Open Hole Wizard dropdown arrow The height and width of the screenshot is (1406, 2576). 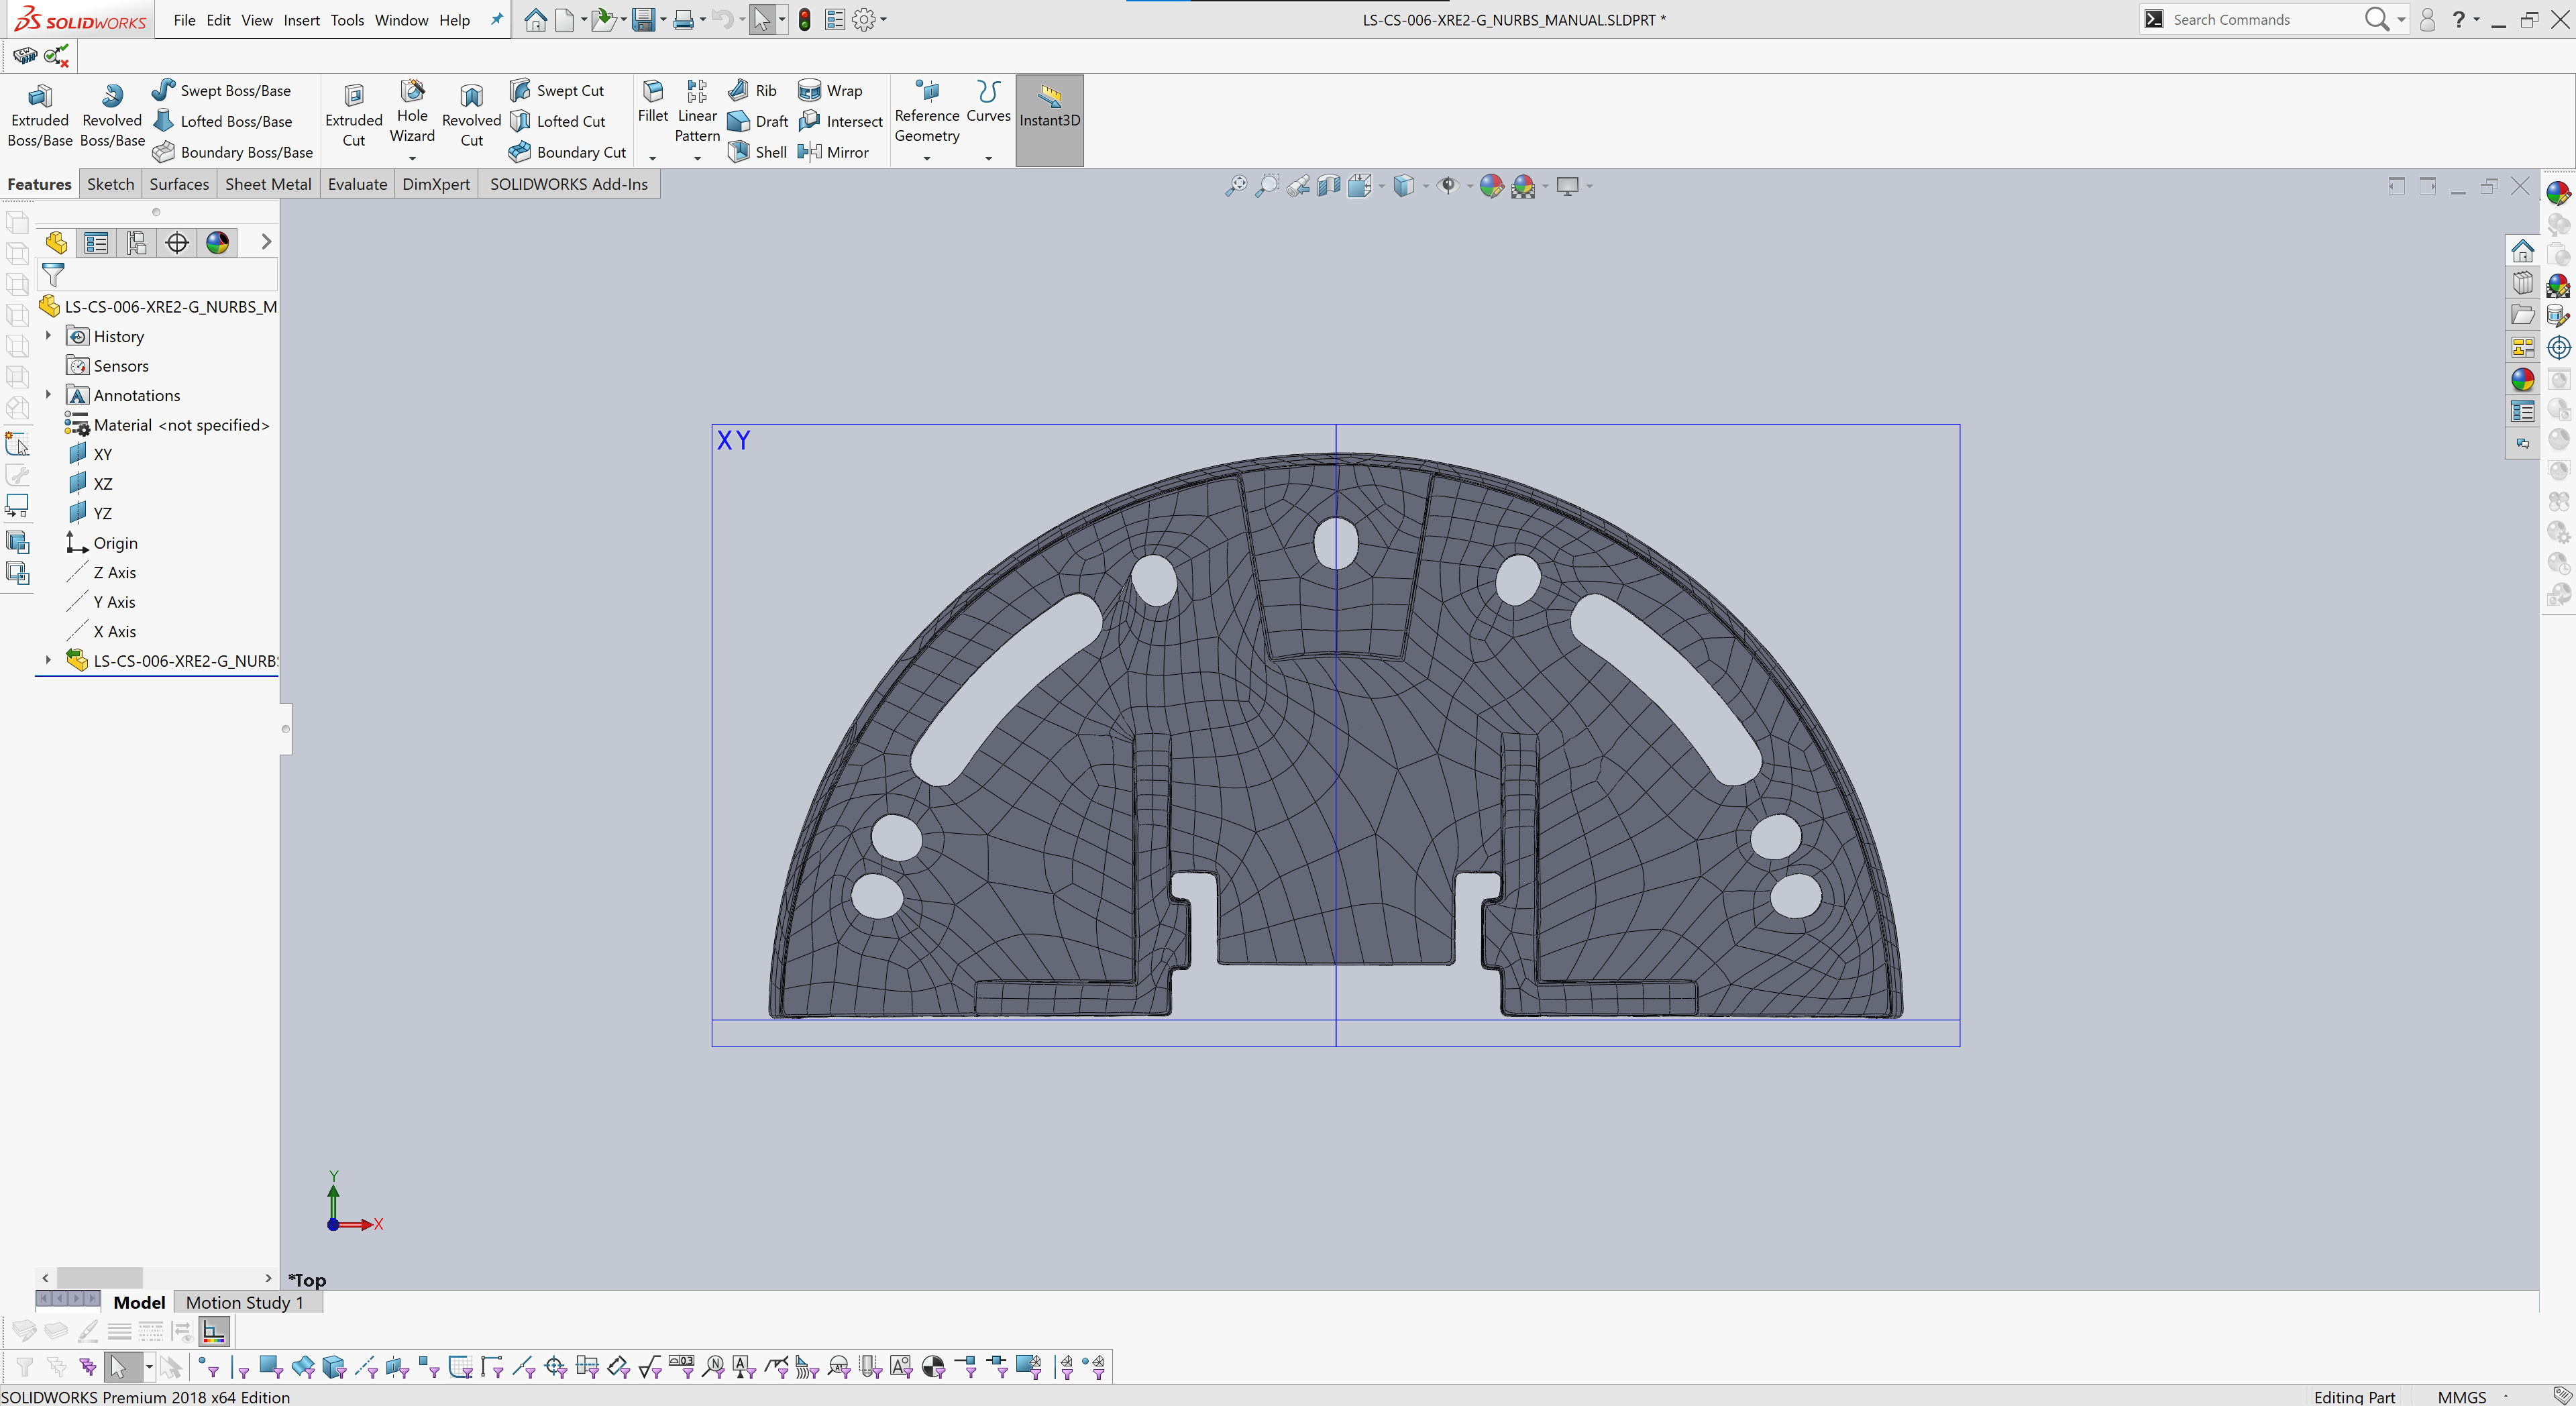coord(412,158)
